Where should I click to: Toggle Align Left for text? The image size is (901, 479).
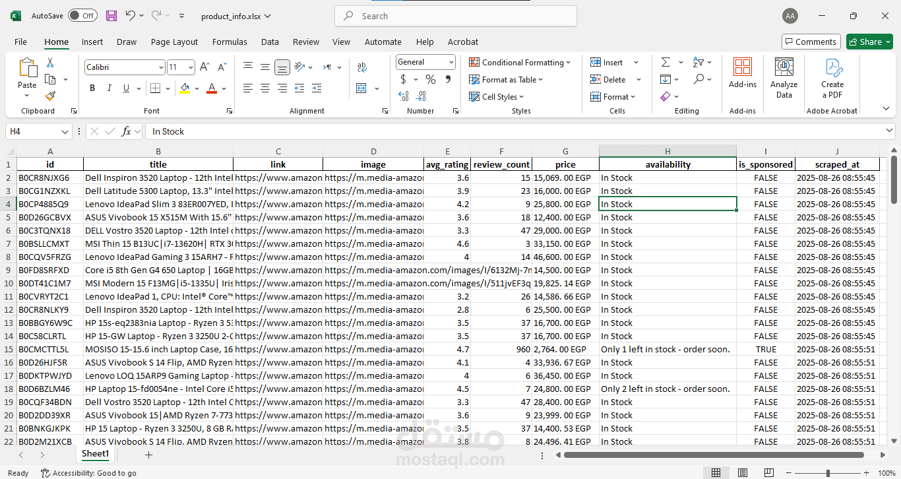[248, 88]
